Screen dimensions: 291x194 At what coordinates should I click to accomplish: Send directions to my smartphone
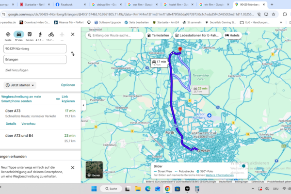21,99
